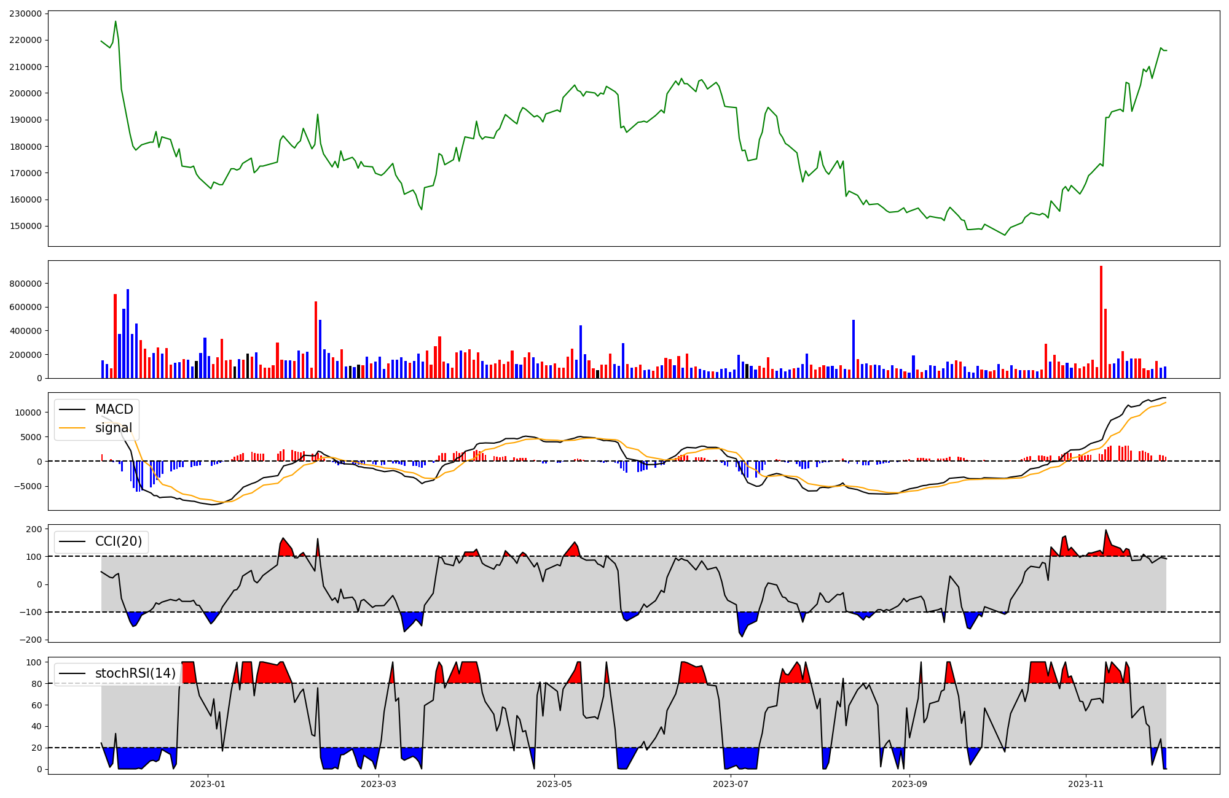
Task: Click the 2023-09 date tick label
Action: click(x=909, y=784)
